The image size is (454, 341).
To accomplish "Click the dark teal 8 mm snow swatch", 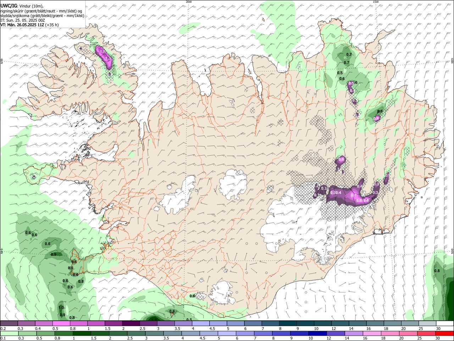I will [x=287, y=324].
